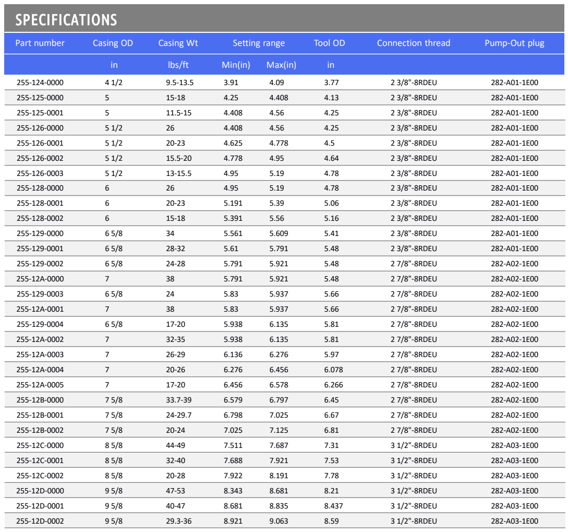
Task: Click the SPECIFICATIONS title banner
Action: (284, 18)
